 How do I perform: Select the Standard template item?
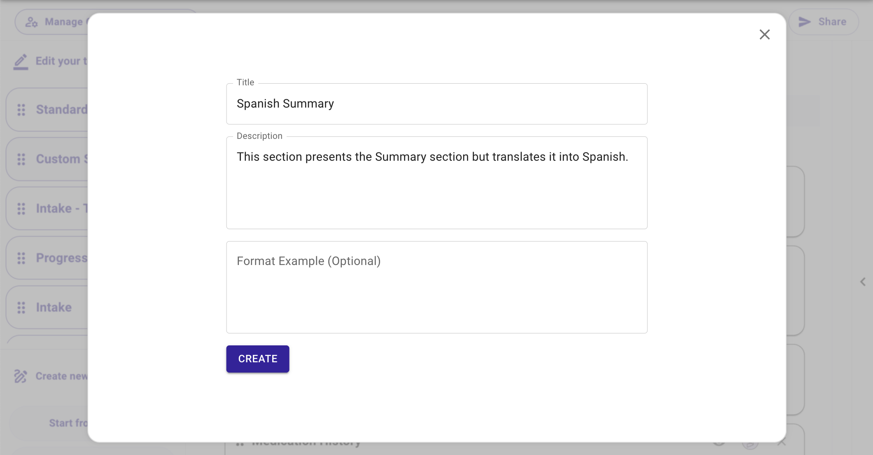[47, 110]
